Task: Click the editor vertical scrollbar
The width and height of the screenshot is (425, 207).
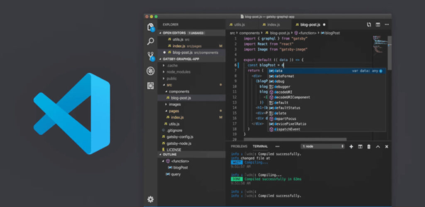Action: [x=389, y=53]
